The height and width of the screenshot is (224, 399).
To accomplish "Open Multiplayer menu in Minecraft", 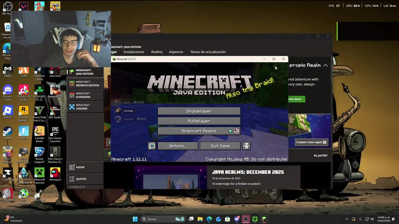I will [x=199, y=121].
